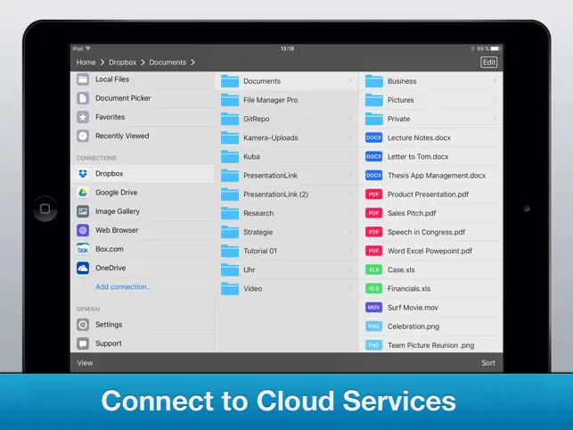Open Local Files icon in sidebar

83,79
